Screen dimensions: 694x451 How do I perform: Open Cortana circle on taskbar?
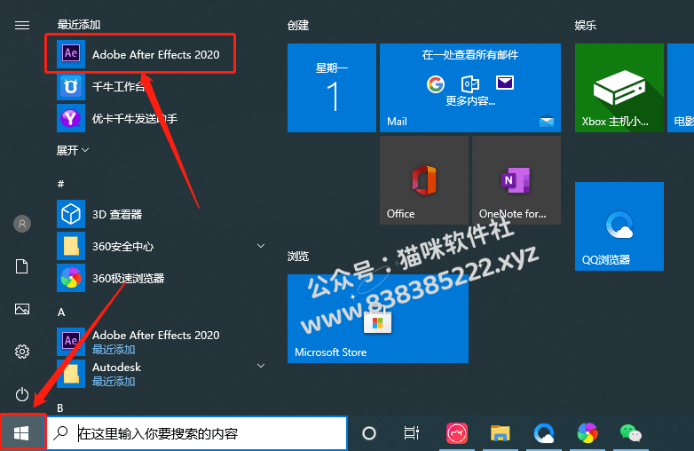click(368, 433)
